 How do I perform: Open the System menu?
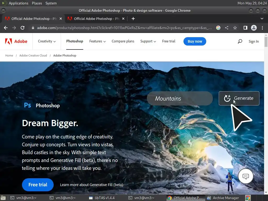coord(51,3)
